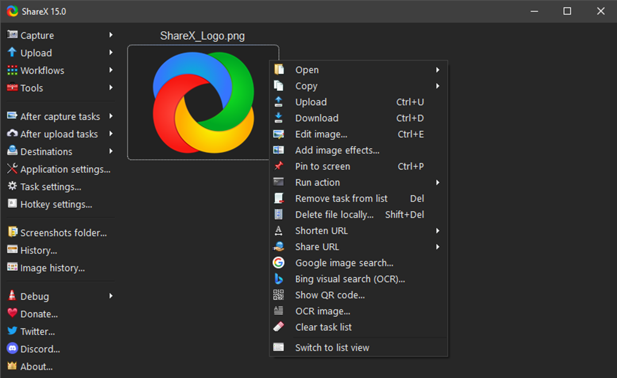This screenshot has width=617, height=378.
Task: Expand the Workflows submenu
Action: 111,70
